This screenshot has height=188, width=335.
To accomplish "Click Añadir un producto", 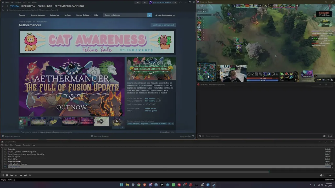I will (x=11, y=136).
